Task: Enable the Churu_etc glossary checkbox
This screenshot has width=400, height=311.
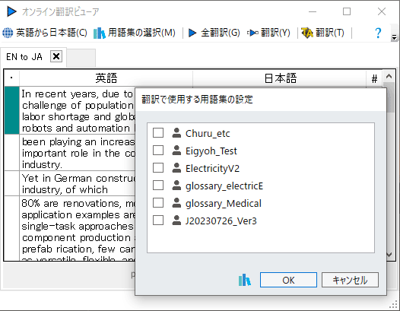Action: (158, 133)
